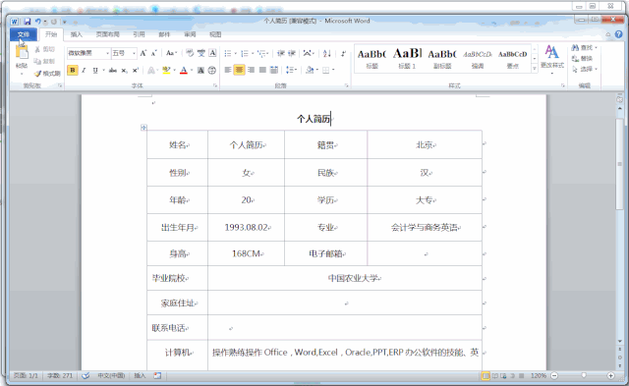Expand the styles gallery
The image size is (629, 386).
coord(535,69)
